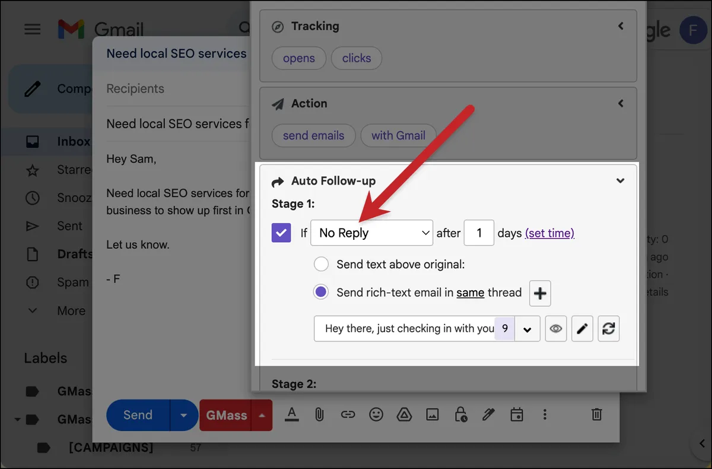Insert photo icon in compose toolbar
712x469 pixels.
[433, 414]
